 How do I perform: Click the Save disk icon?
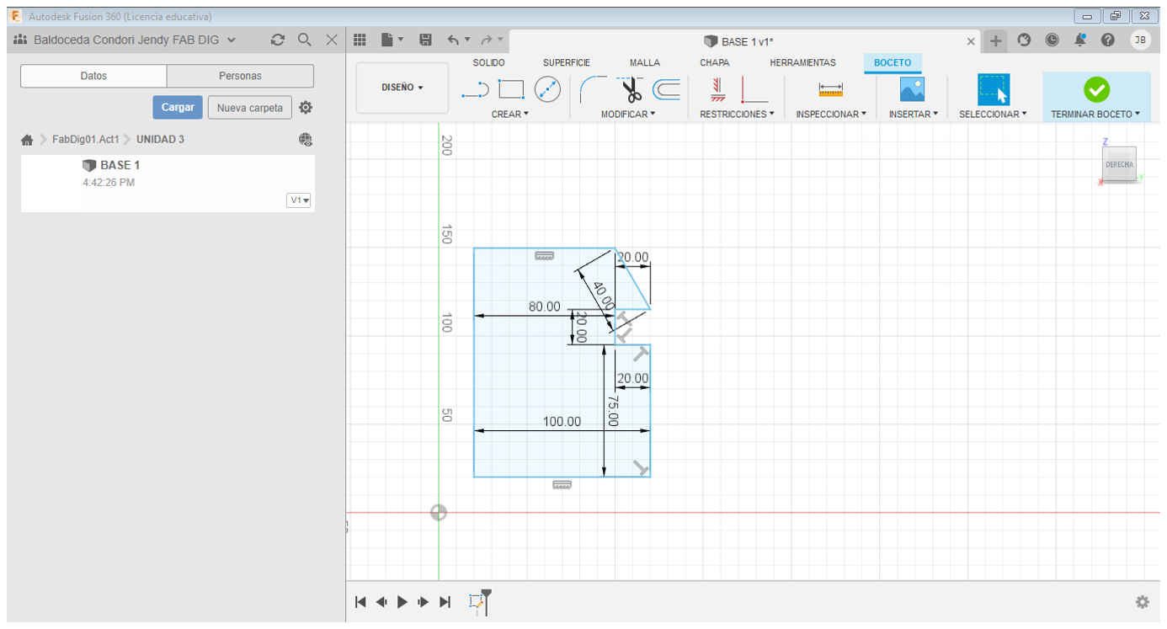pyautogui.click(x=425, y=40)
